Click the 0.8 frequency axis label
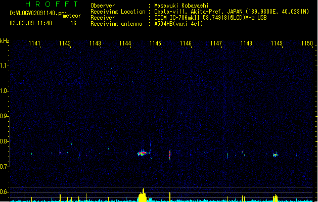Screen dimensions: 318x202 pyautogui.click(x=4, y=141)
